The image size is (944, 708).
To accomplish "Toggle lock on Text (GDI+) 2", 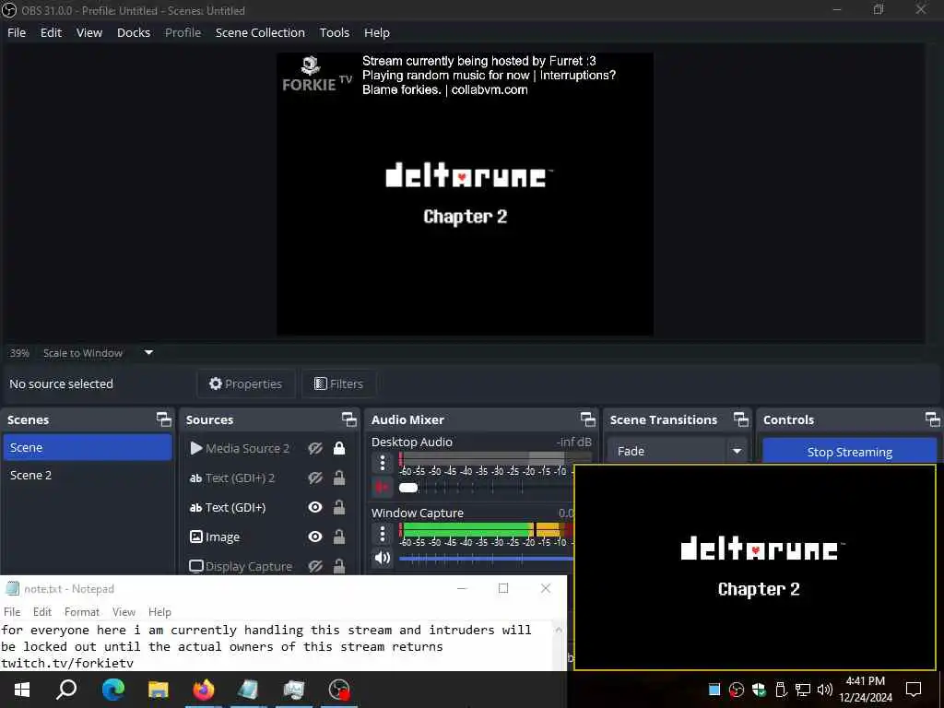I will 339,478.
